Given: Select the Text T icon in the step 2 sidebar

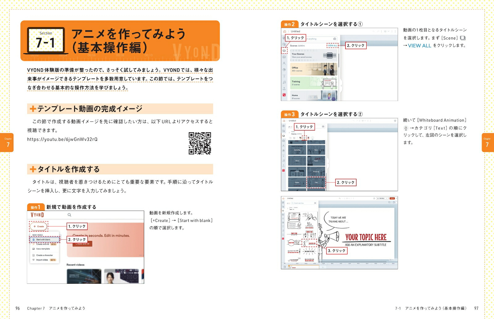Looking at the screenshot, I should (284, 76).
